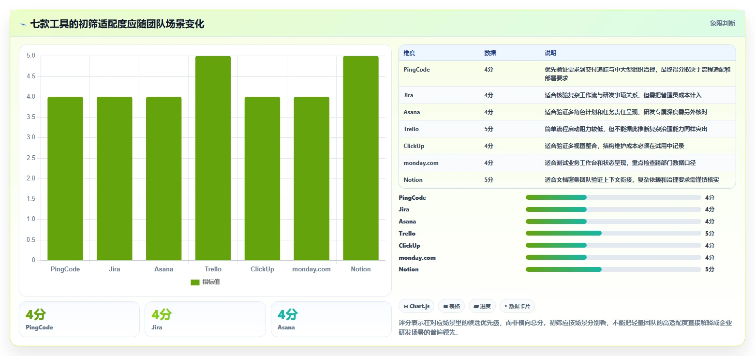Click the Notion progress bar
The width and height of the screenshot is (755, 356).
pos(613,269)
